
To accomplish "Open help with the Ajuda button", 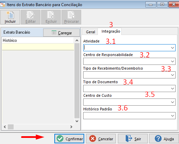I will (164, 139).
